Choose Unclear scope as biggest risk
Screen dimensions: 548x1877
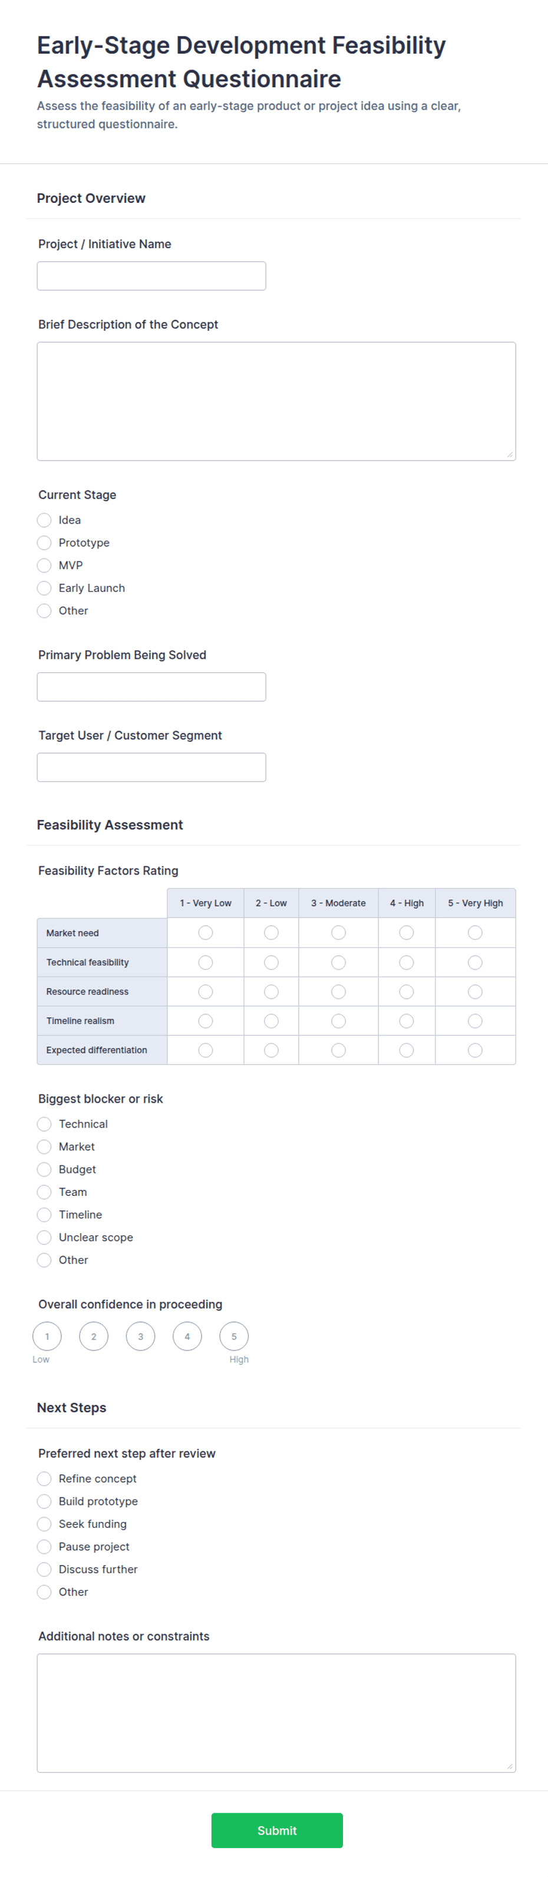44,1237
